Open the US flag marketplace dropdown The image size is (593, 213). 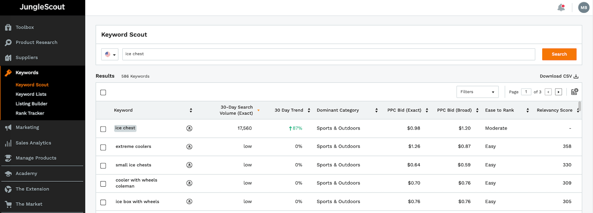(x=110, y=54)
